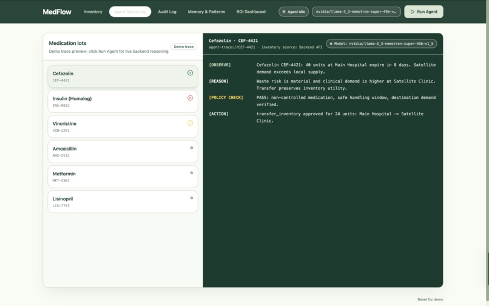Click the gray status dot on Amoxicillin
Viewport: 489px width, 306px height.
[192, 148]
